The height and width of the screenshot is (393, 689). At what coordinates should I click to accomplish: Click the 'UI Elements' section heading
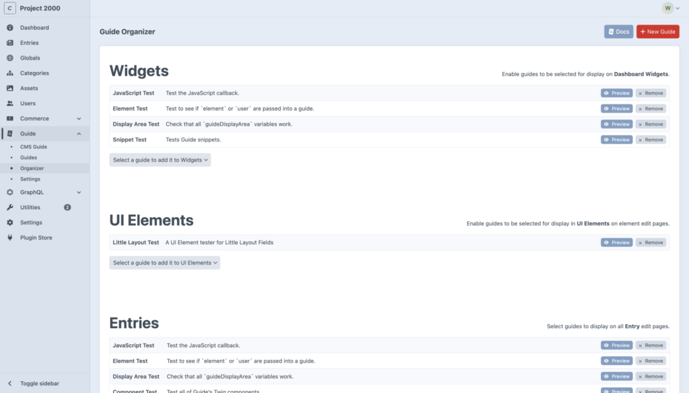pos(151,220)
